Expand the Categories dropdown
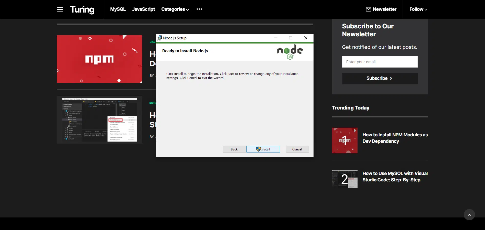The height and width of the screenshot is (230, 485). [175, 9]
